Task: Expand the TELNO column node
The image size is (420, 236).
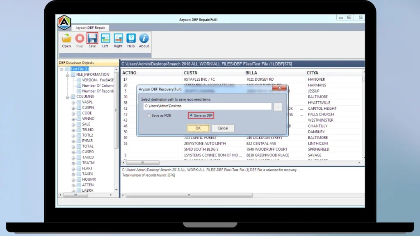Action: [73, 130]
